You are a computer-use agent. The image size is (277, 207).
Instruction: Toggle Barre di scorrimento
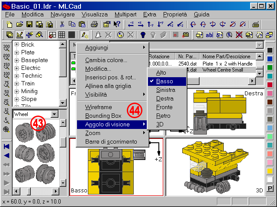(x=113, y=141)
